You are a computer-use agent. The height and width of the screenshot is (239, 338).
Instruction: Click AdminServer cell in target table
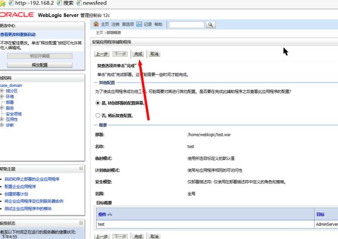(x=327, y=224)
